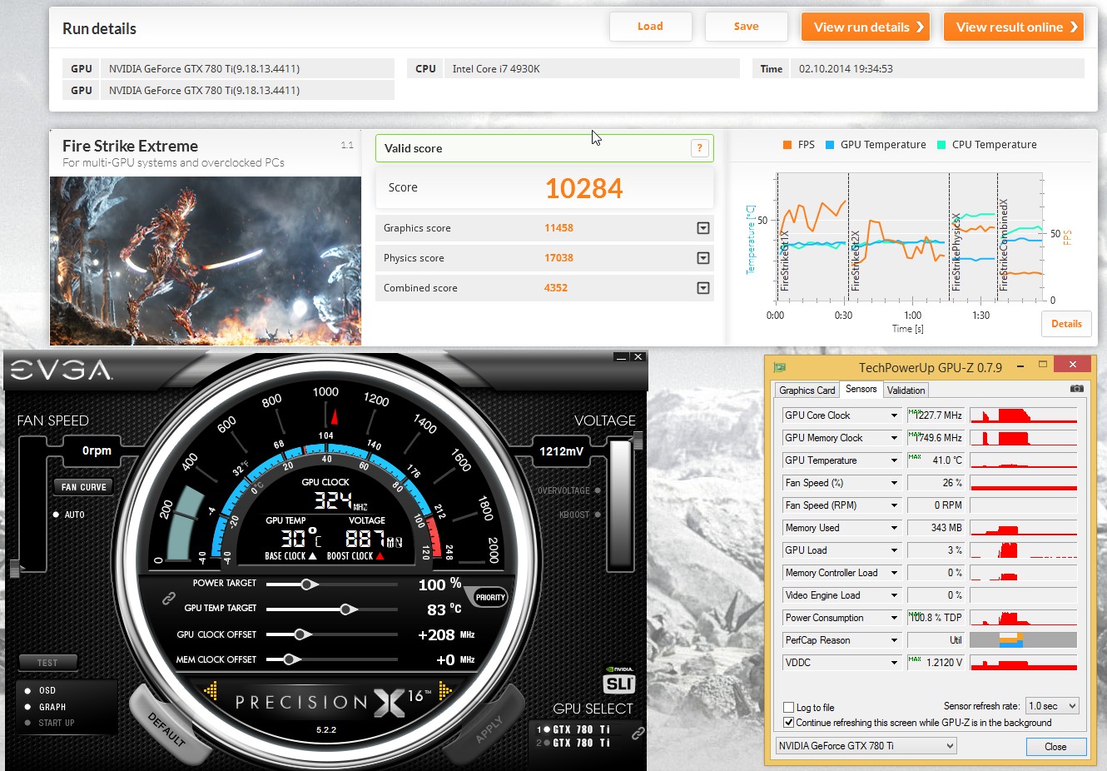The height and width of the screenshot is (771, 1107).
Task: Toggle AUTO fan speed in EVGA Precision
Action: [57, 515]
